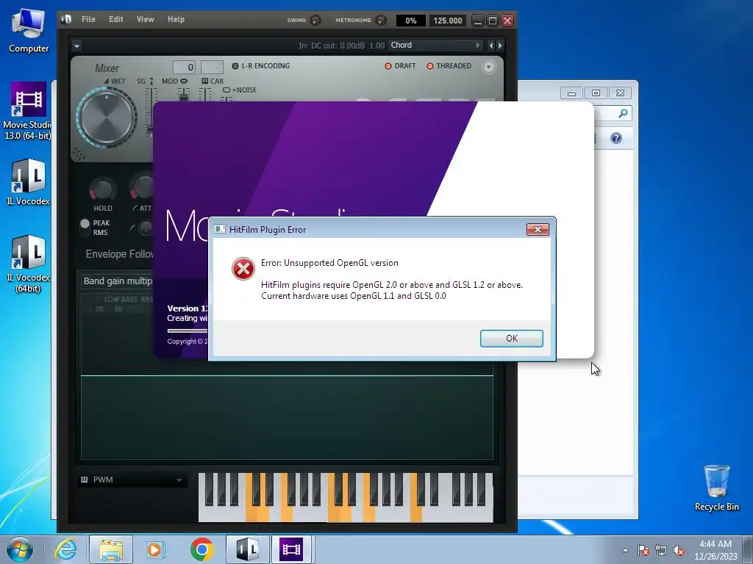Click the CAR label in Mixer

(213, 81)
